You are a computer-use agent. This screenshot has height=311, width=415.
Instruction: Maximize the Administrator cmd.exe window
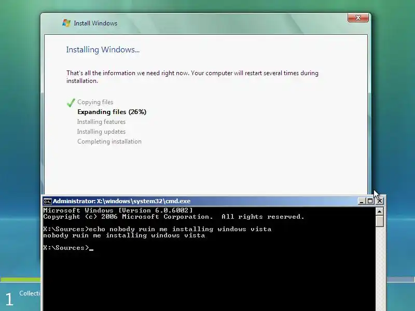point(370,201)
